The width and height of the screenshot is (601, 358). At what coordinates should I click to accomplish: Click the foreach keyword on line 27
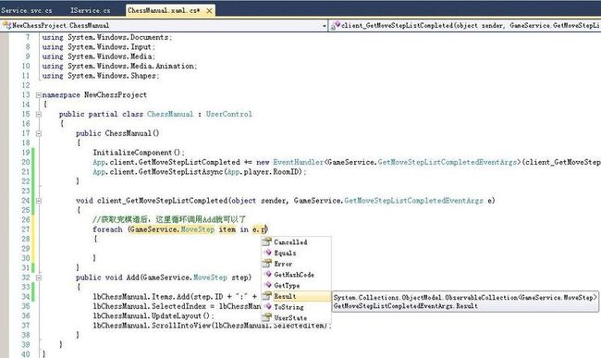tap(107, 229)
